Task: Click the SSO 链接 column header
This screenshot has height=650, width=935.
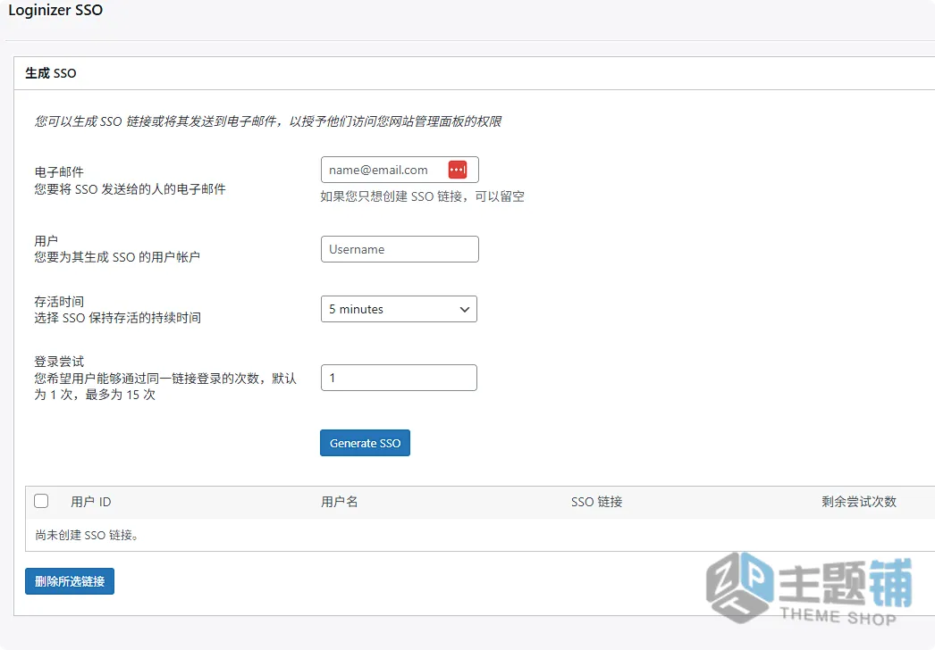Action: pyautogui.click(x=596, y=502)
